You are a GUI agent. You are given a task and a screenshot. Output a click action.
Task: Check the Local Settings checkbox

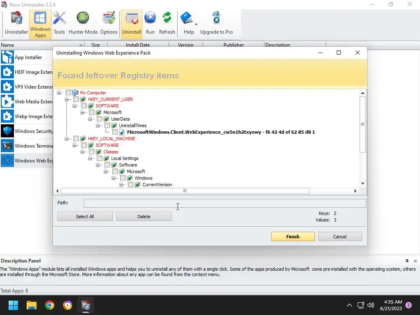pyautogui.click(x=99, y=158)
